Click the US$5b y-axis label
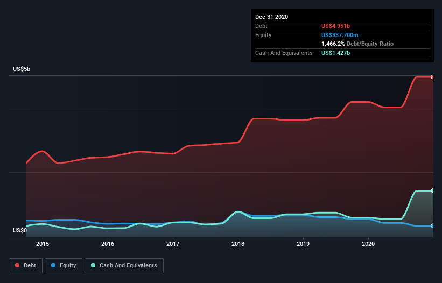Viewport: 442px width, 283px height. [22, 69]
